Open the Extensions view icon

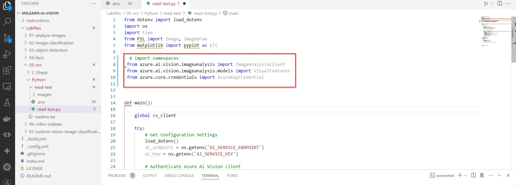coord(7,70)
